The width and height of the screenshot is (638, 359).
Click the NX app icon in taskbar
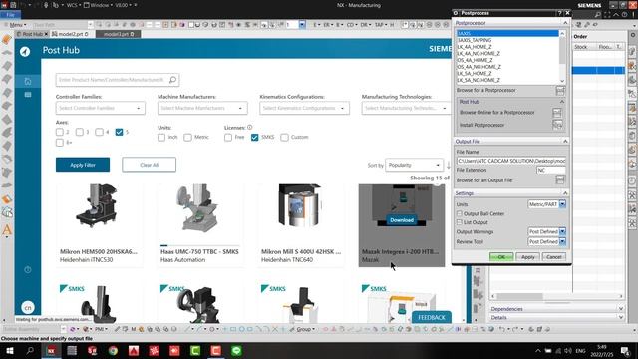51,350
